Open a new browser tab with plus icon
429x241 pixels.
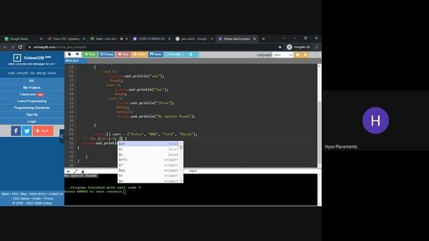coord(263,39)
